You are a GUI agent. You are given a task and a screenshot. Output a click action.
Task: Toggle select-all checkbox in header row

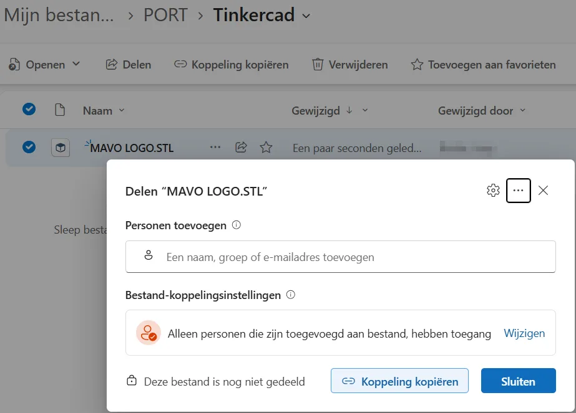click(29, 109)
